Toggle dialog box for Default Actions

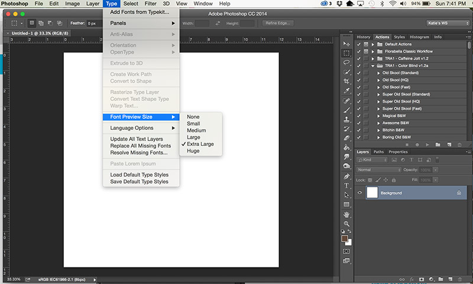pos(366,44)
